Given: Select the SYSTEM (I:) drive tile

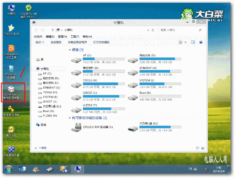Looking at the screenshot, I should 155,84.
